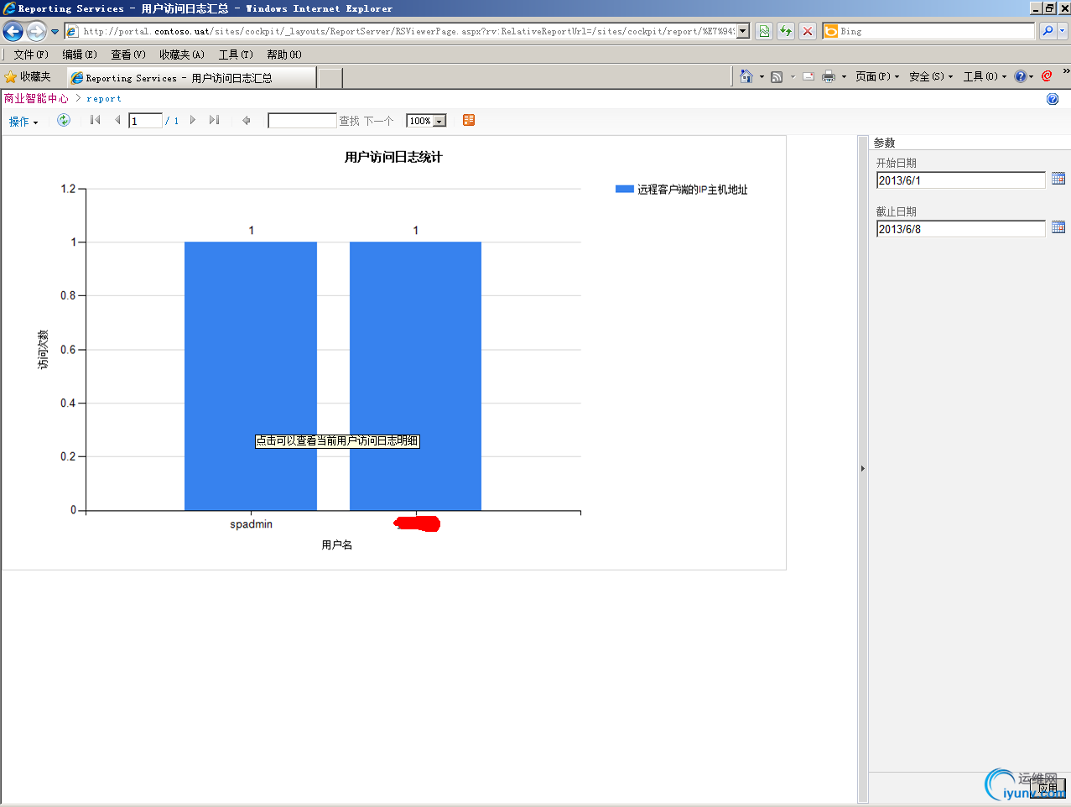Viewport: 1071px width, 807px height.
Task: Click the orange Atom data feed export icon
Action: [469, 120]
